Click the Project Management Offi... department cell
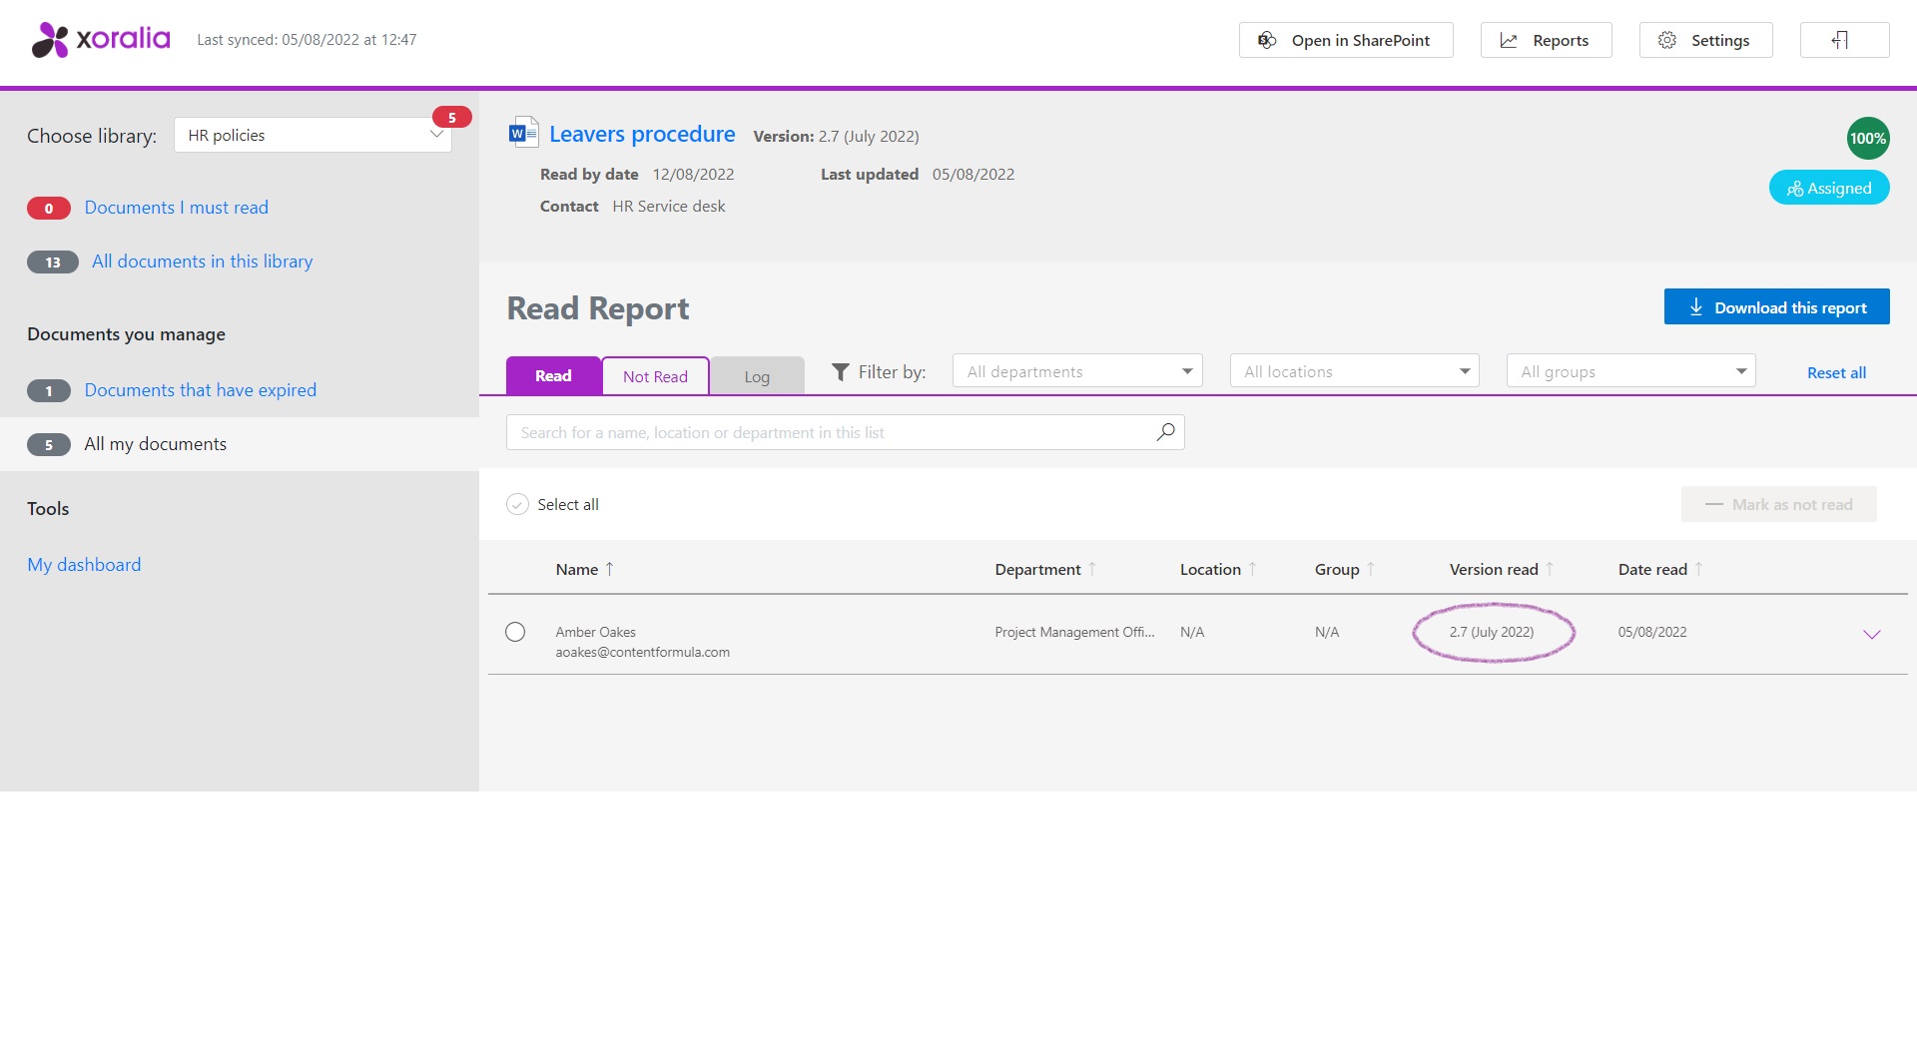Image resolution: width=1917 pixels, height=1057 pixels. [x=1074, y=632]
